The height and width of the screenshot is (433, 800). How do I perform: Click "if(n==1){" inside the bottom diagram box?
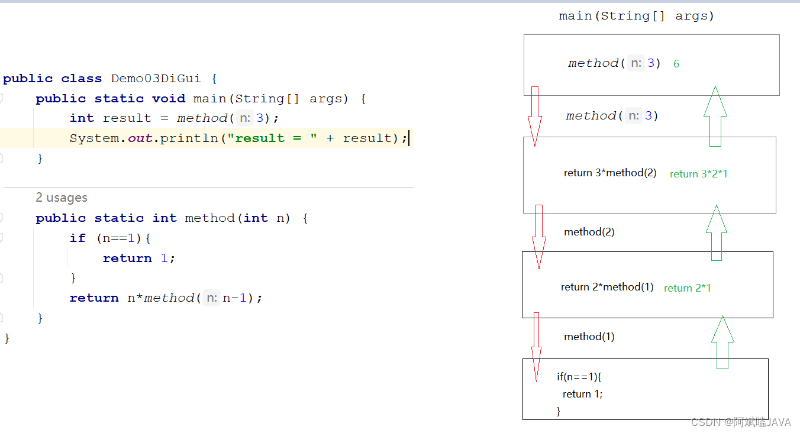tap(579, 377)
